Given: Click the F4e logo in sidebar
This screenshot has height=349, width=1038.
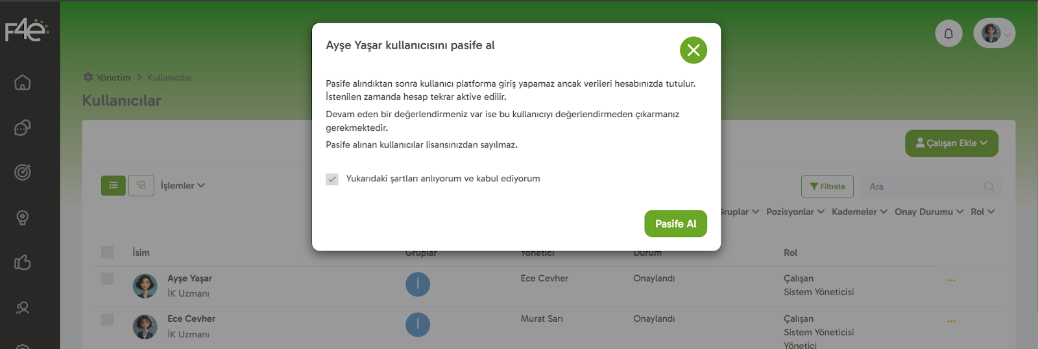Looking at the screenshot, I should point(27,30).
